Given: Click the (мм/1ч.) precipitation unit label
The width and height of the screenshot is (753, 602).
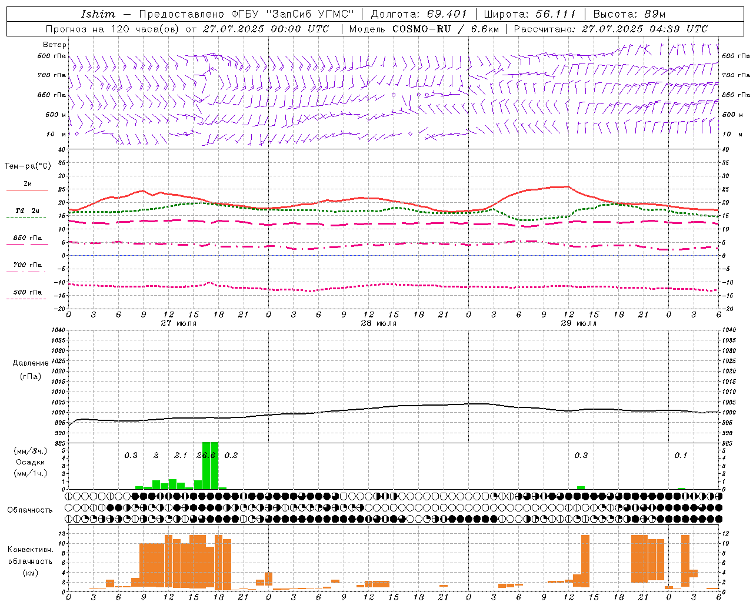Looking at the screenshot, I should click(30, 473).
